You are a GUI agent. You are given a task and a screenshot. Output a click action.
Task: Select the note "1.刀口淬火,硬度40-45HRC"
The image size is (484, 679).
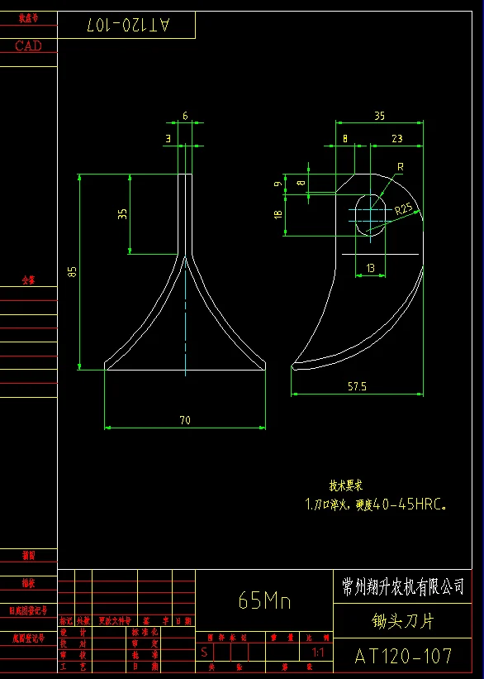376,504
